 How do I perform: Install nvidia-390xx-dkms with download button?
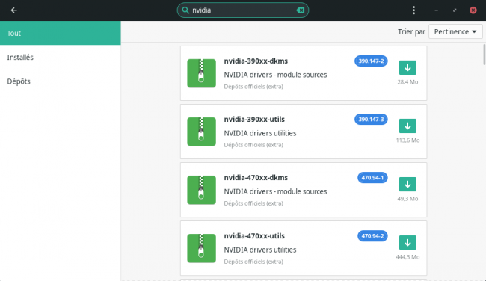[x=407, y=67]
